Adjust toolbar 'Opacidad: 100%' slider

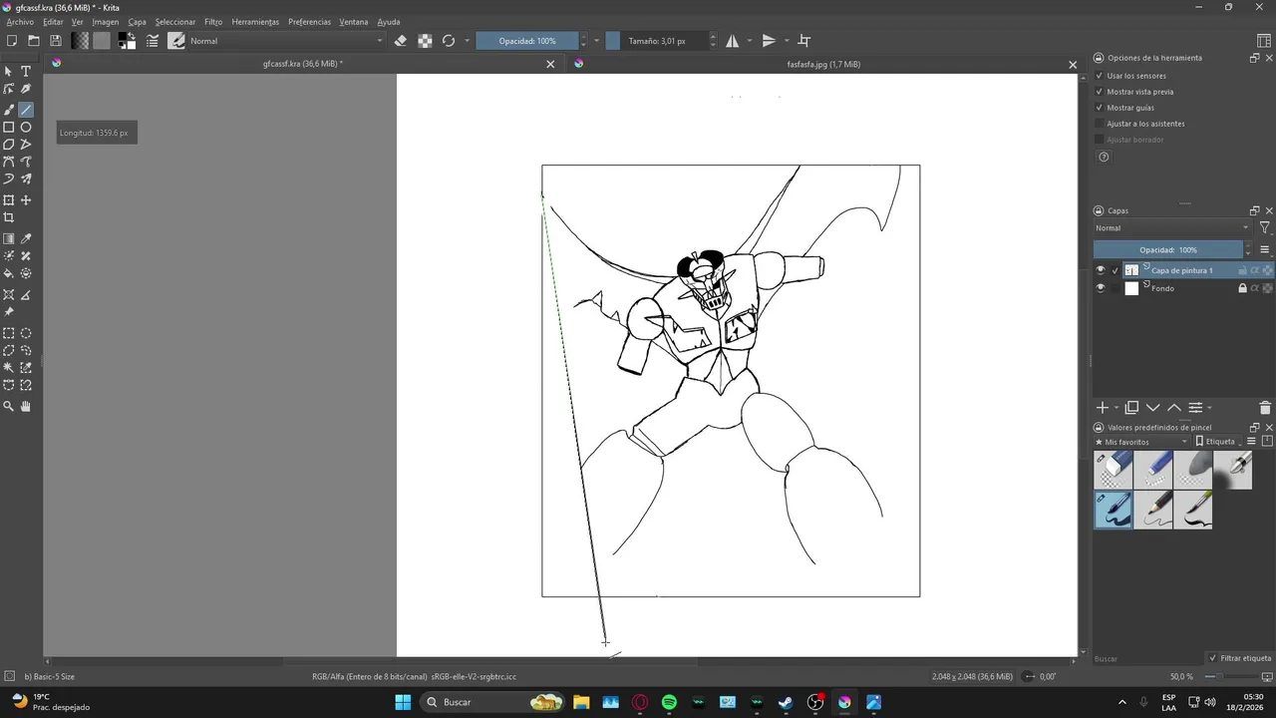[x=527, y=41]
